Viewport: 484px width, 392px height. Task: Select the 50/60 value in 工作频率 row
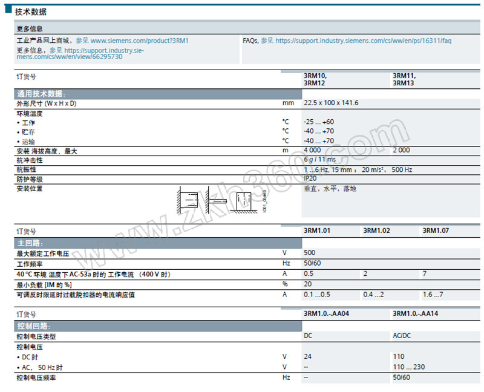pyautogui.click(x=312, y=263)
